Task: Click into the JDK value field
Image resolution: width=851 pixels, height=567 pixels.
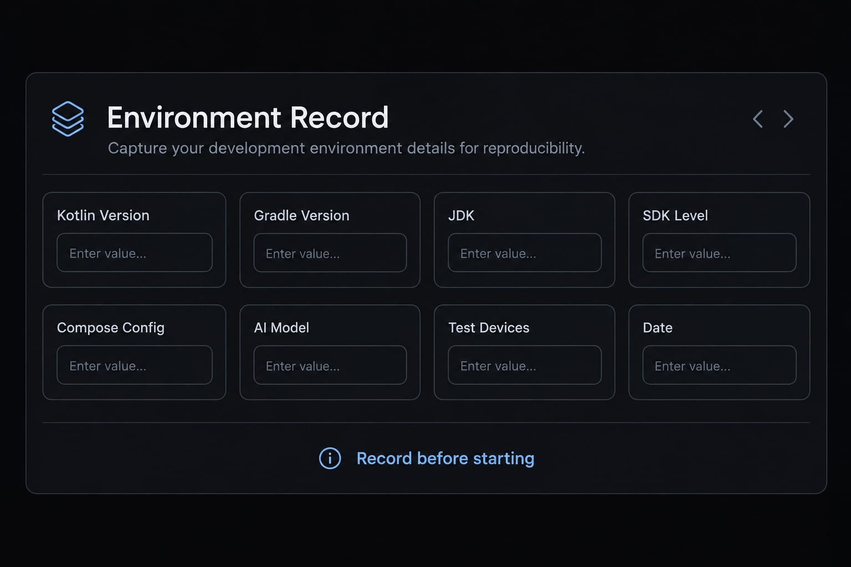Action: pos(525,252)
